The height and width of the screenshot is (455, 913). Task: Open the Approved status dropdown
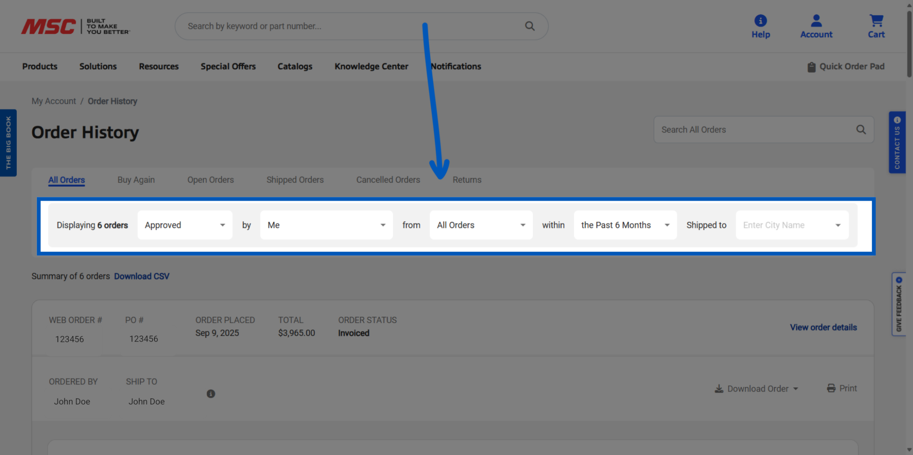(185, 225)
